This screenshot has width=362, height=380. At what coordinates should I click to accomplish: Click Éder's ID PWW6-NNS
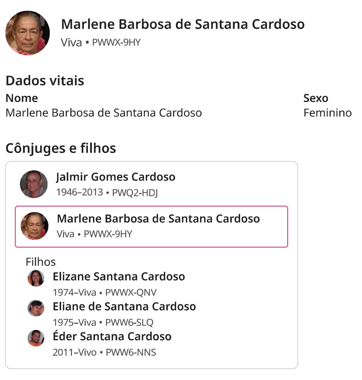tap(131, 352)
